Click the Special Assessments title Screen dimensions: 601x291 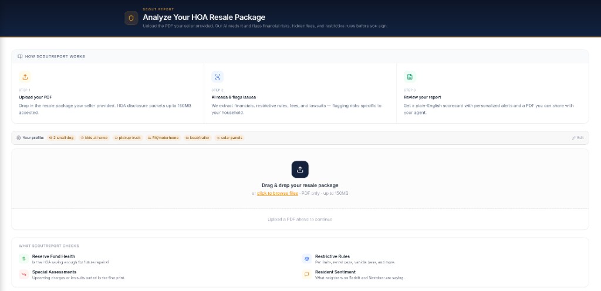coord(54,272)
